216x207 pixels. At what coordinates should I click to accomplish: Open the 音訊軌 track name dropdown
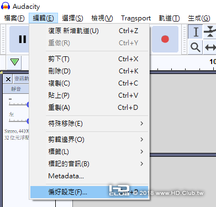click(22, 79)
